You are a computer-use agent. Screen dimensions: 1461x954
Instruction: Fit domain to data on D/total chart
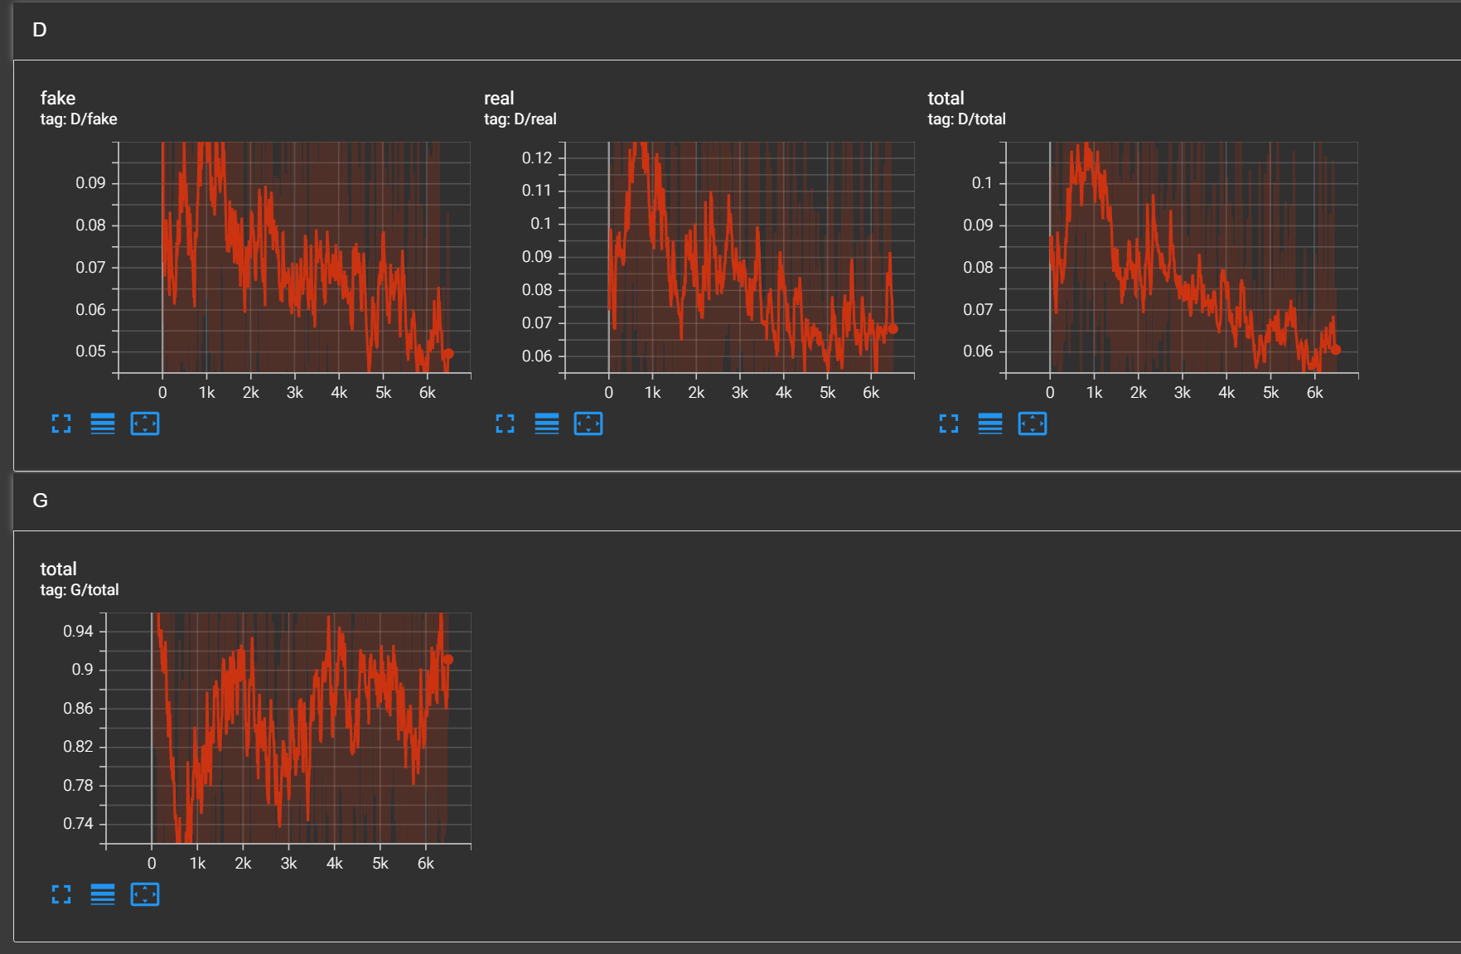coord(1033,424)
